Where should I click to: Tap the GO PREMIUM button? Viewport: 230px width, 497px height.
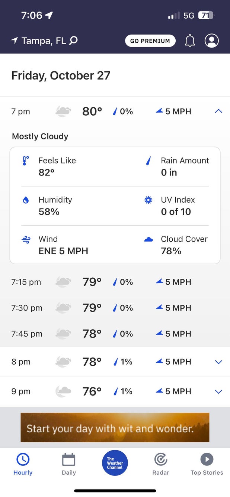point(150,41)
